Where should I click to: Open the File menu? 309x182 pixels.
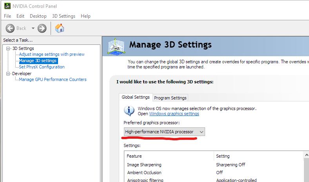(x=7, y=16)
